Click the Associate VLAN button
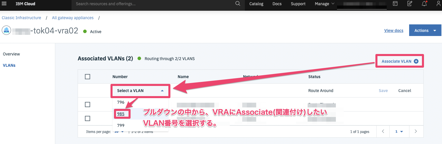This screenshot has width=442, height=144. pyautogui.click(x=400, y=61)
